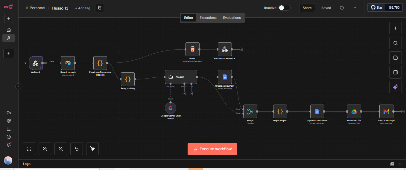Click the fit to view button
The width and height of the screenshot is (406, 170).
coord(29,149)
